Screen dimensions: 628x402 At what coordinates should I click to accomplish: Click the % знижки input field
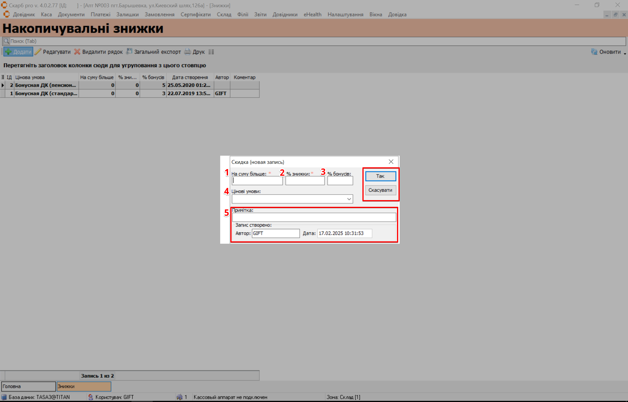(305, 181)
